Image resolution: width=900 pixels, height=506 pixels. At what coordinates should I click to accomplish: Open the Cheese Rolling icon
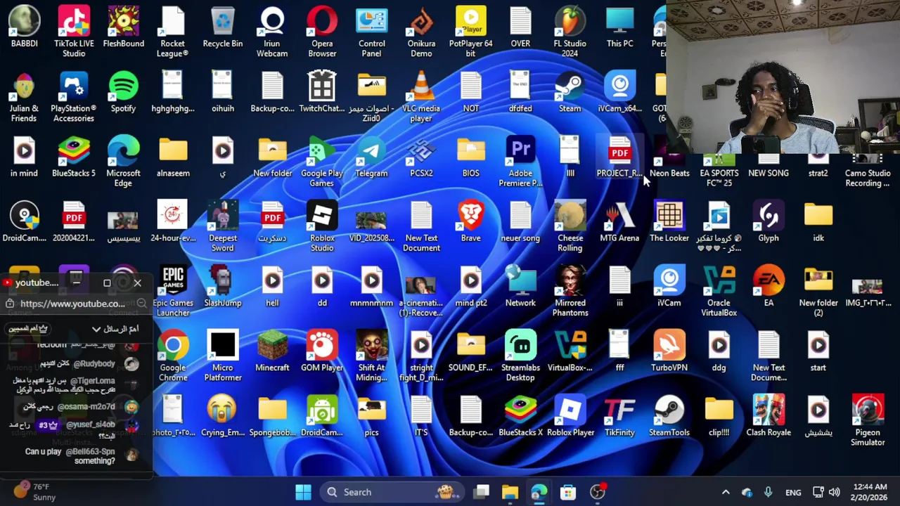[x=570, y=226]
